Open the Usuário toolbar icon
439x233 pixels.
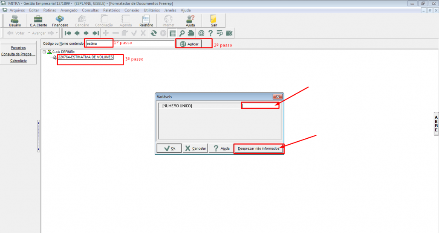(x=14, y=20)
